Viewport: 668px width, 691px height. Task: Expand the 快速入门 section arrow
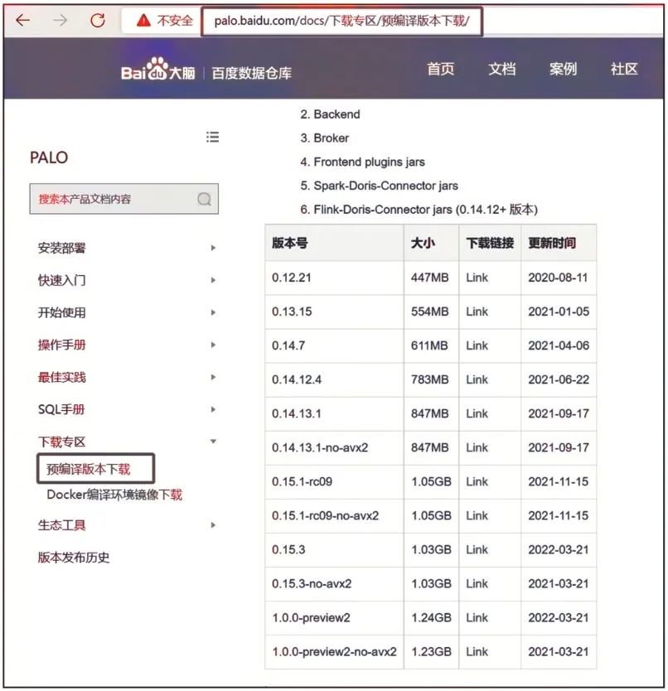click(x=213, y=280)
